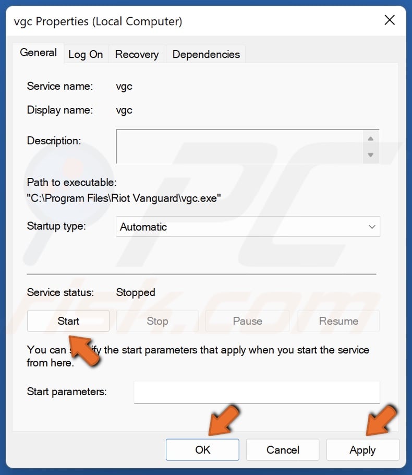
Task: Click the greyed-out Pause button
Action: click(x=247, y=321)
